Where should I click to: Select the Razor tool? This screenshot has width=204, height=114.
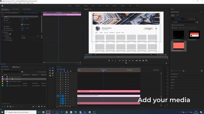pos(53,71)
